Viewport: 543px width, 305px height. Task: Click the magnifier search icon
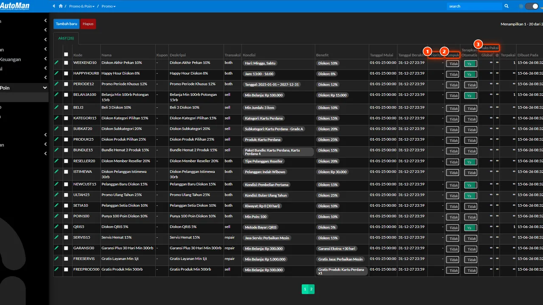coord(506,6)
